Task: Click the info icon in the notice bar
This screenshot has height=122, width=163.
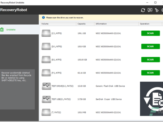Action: (x=43, y=17)
